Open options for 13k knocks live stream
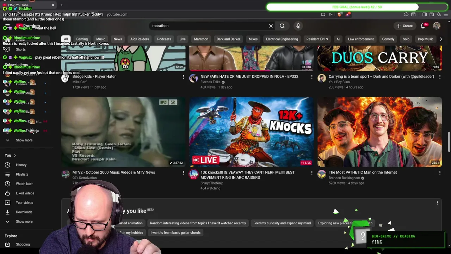 311,173
